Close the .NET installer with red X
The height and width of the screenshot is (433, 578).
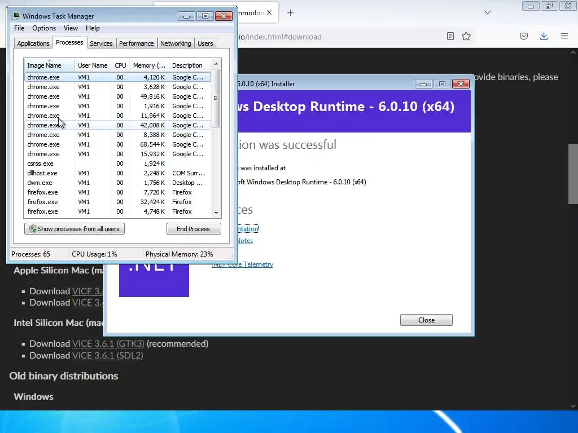pos(461,84)
